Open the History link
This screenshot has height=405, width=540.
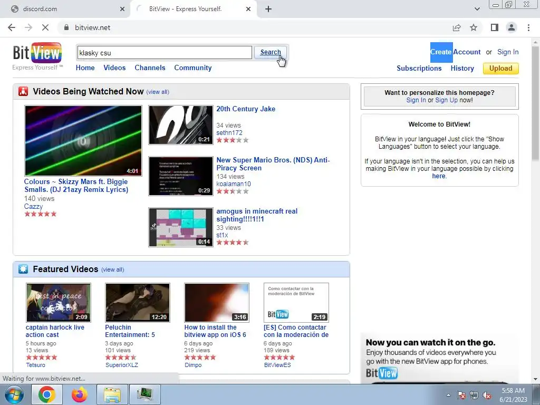(x=462, y=68)
